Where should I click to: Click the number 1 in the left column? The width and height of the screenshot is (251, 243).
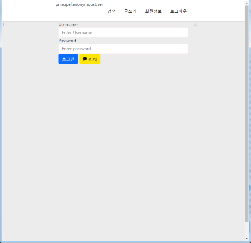tap(3, 25)
